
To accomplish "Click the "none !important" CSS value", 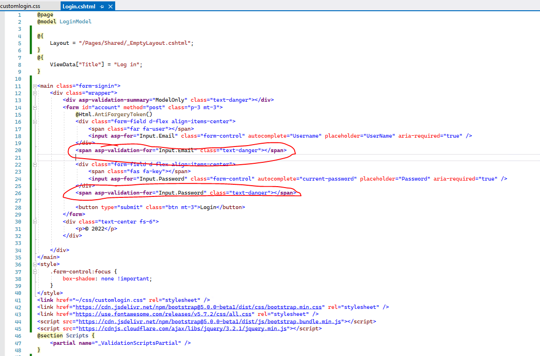I will pos(125,279).
